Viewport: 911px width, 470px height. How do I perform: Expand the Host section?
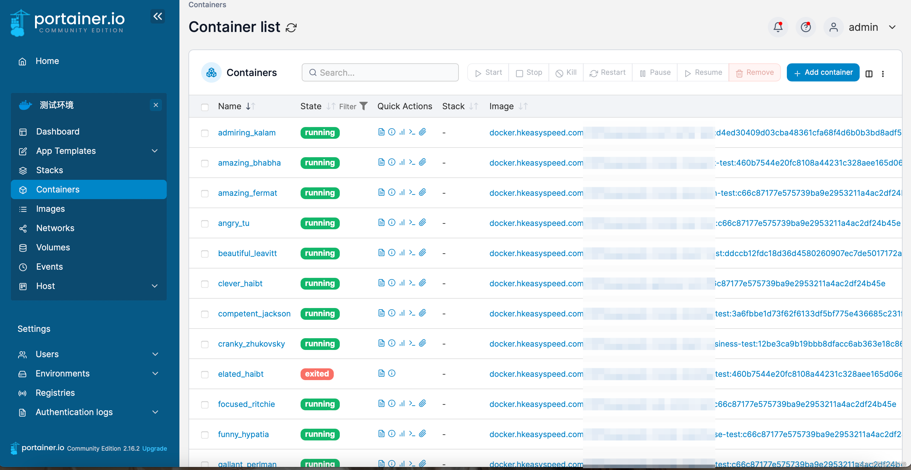[x=155, y=286]
